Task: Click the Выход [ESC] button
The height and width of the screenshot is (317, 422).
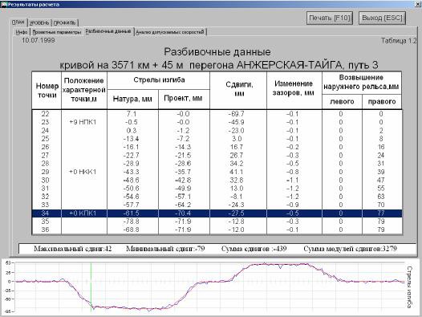Action: point(382,18)
